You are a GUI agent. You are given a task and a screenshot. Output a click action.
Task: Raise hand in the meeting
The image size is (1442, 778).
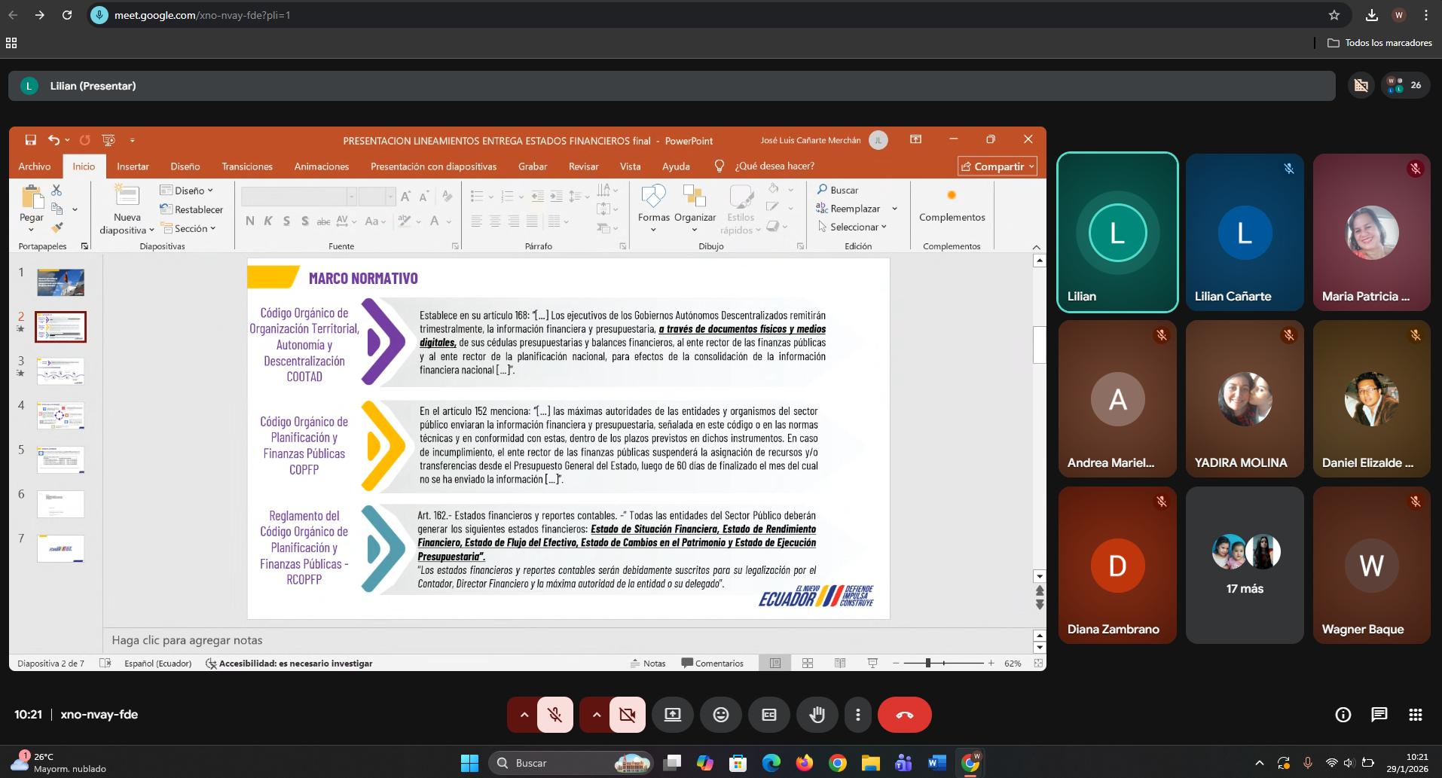pyautogui.click(x=817, y=715)
